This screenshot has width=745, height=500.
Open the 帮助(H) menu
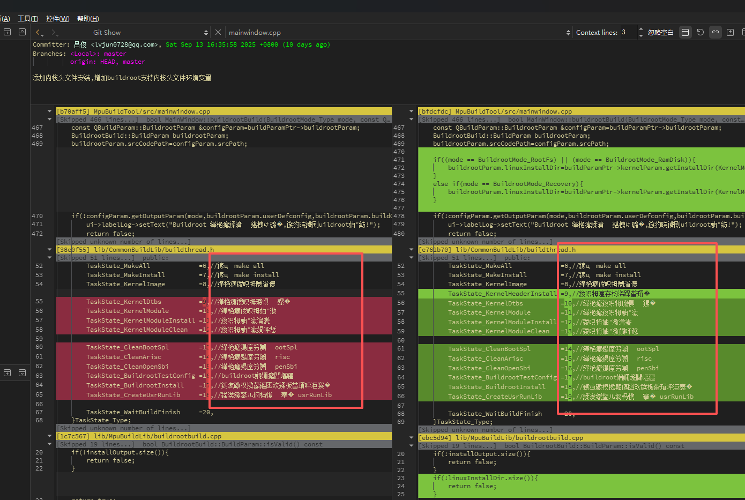[x=88, y=19]
